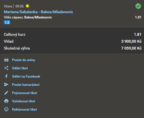Click the printer icon
The height and width of the screenshot is (118, 144).
click(x=6, y=101)
